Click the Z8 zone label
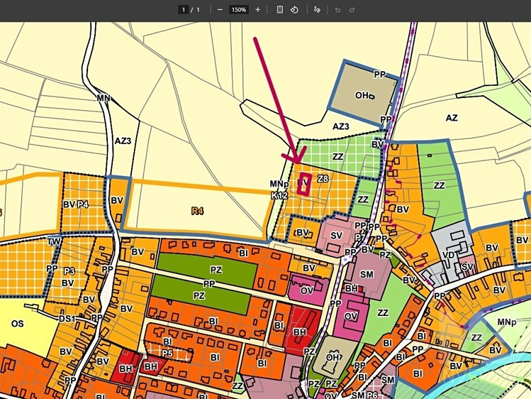Viewport: 531px width, 399px height. click(323, 178)
